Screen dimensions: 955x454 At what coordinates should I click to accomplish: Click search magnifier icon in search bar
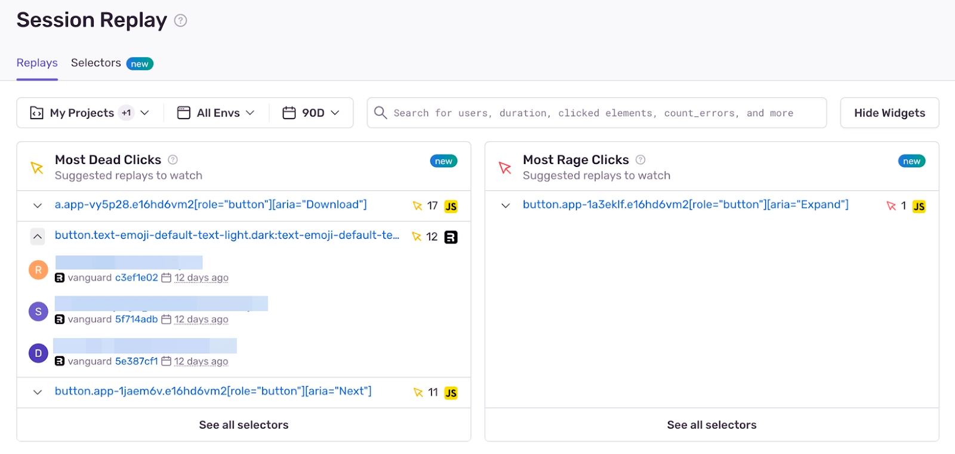click(380, 112)
